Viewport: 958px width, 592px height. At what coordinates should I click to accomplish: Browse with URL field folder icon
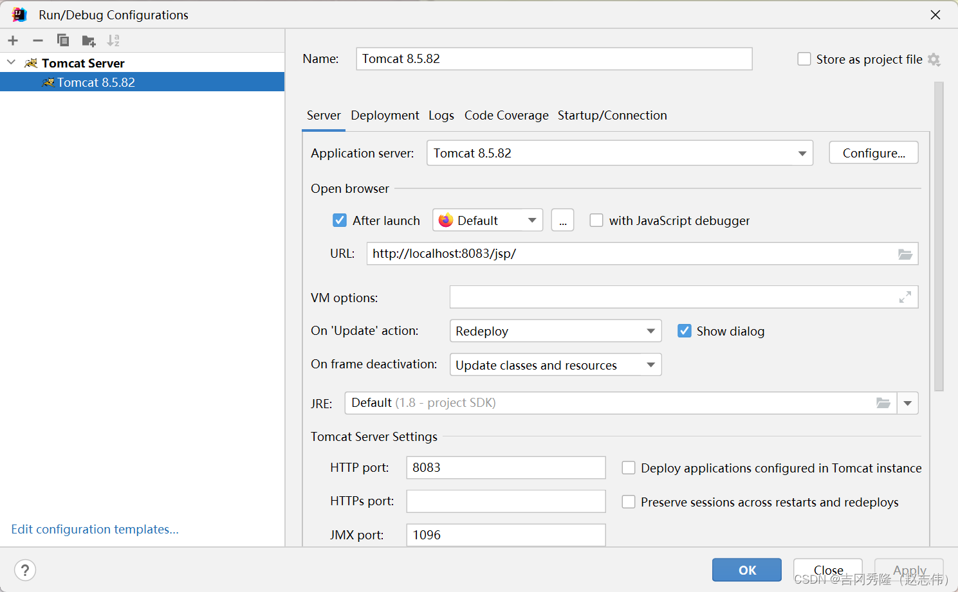click(905, 254)
